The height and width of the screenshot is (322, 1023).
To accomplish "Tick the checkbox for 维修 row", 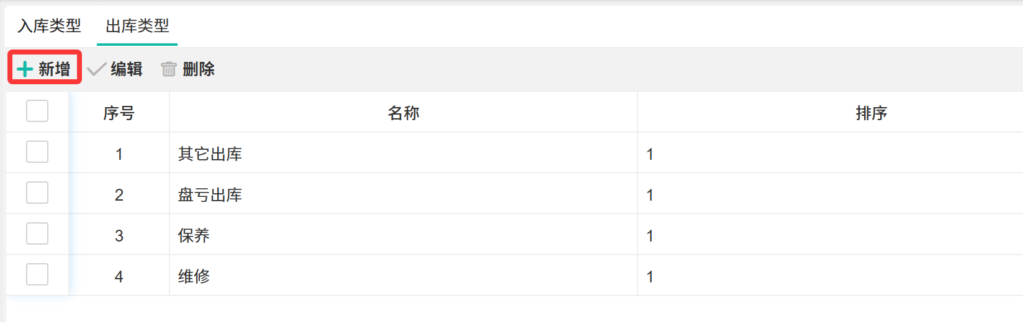I will click(x=37, y=274).
